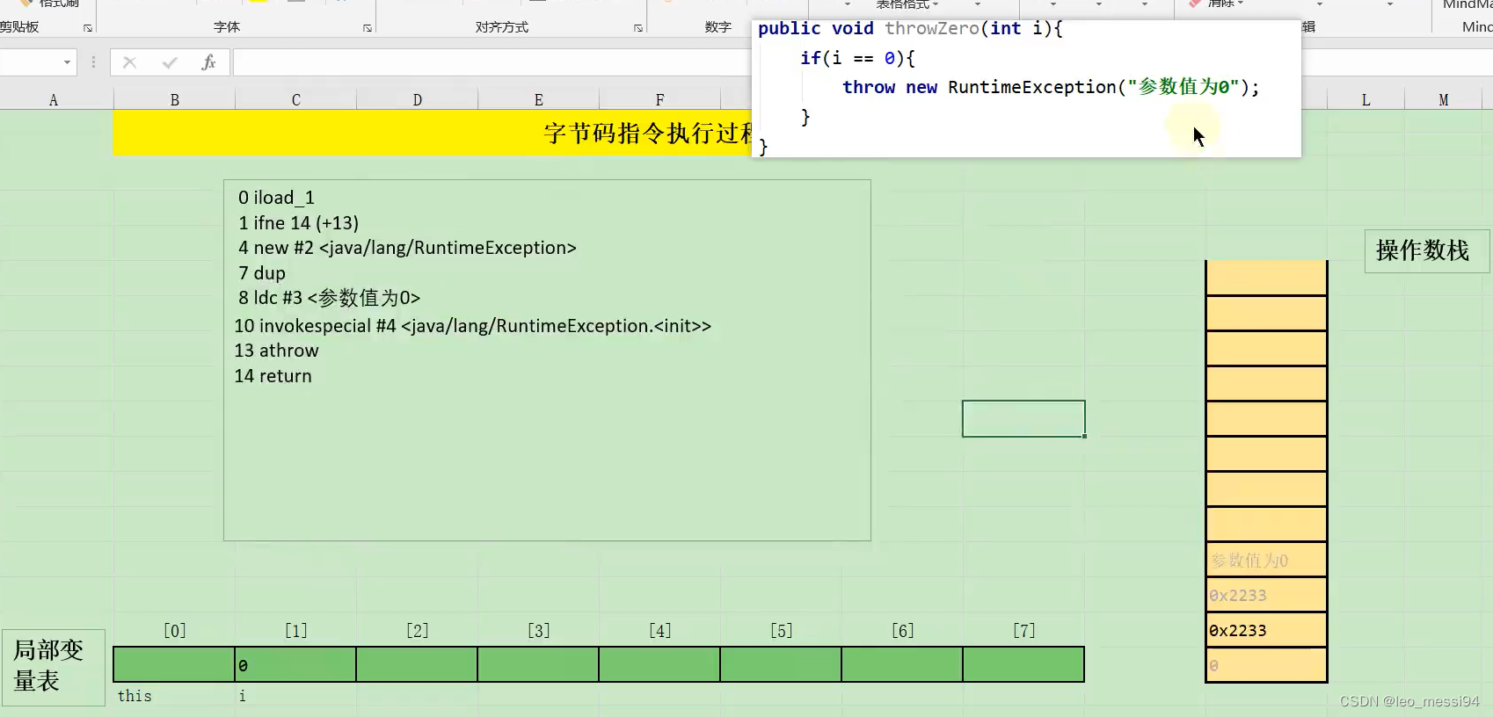1493x717 pixels.
Task: Click the formula bar confirm checkmark icon
Action: 170,62
